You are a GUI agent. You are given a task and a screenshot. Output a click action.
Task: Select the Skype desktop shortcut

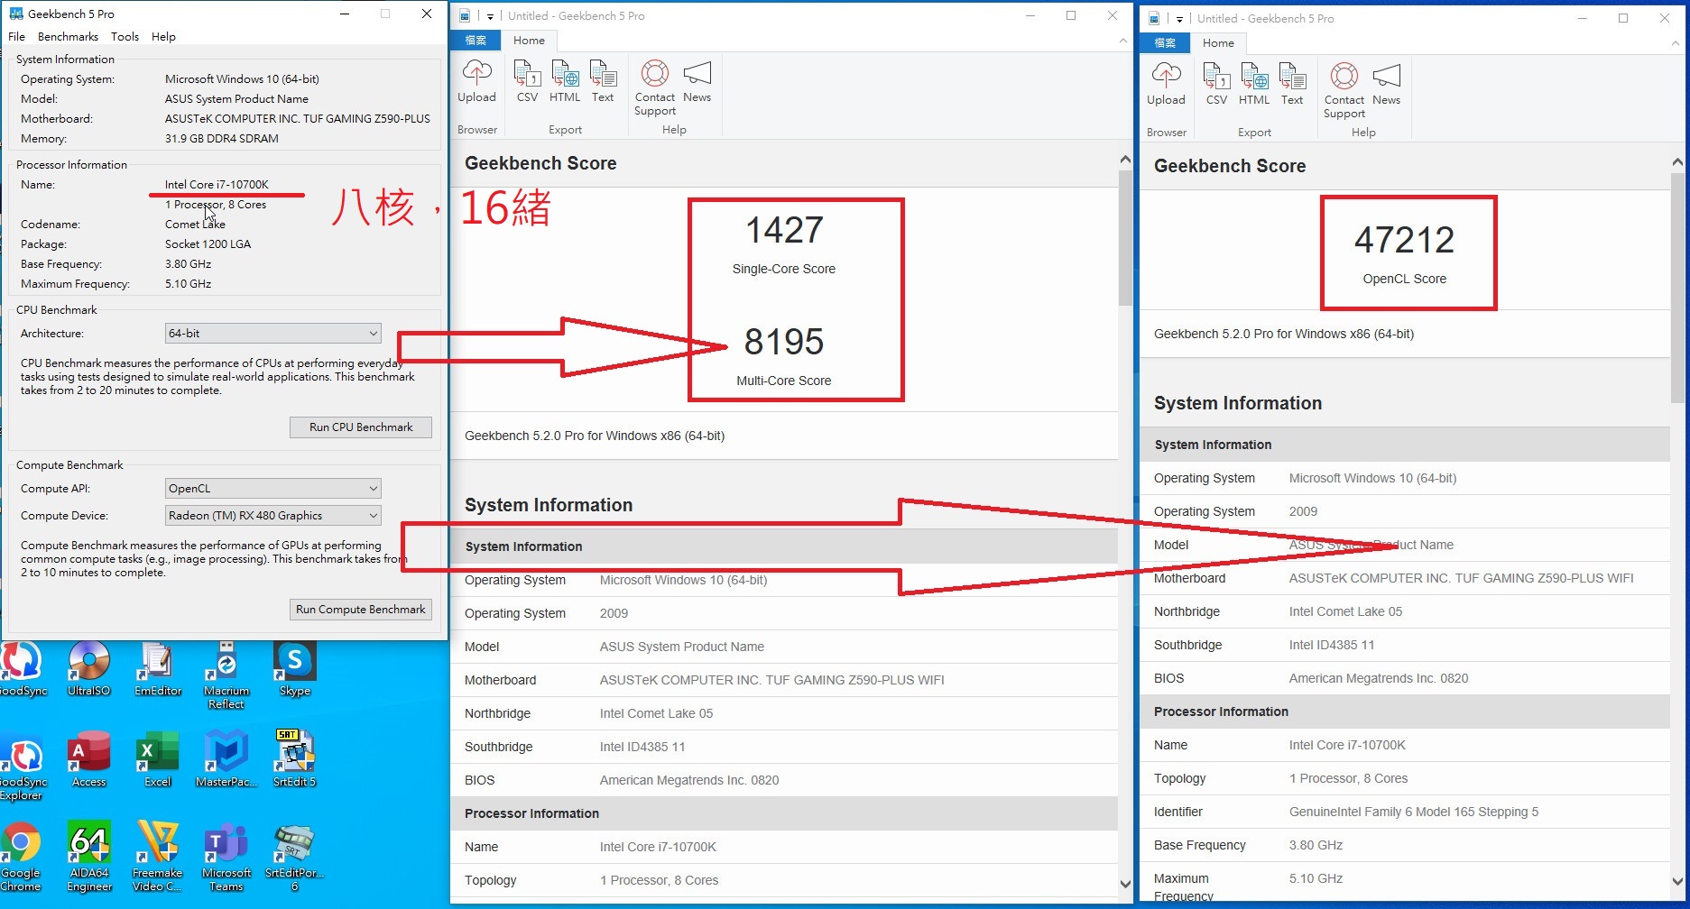tap(295, 669)
